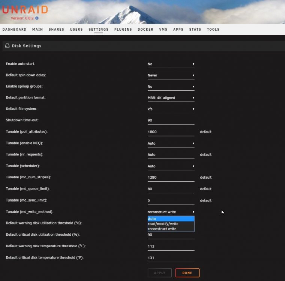
Task: Select Auto in the write method list
Action: click(x=171, y=219)
